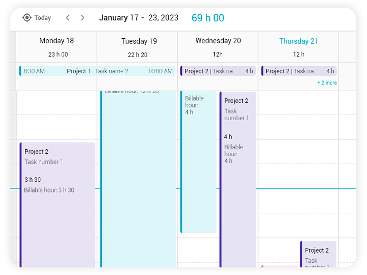Expand hidden entries via + 2 more
367x275 pixels.
pyautogui.click(x=327, y=83)
